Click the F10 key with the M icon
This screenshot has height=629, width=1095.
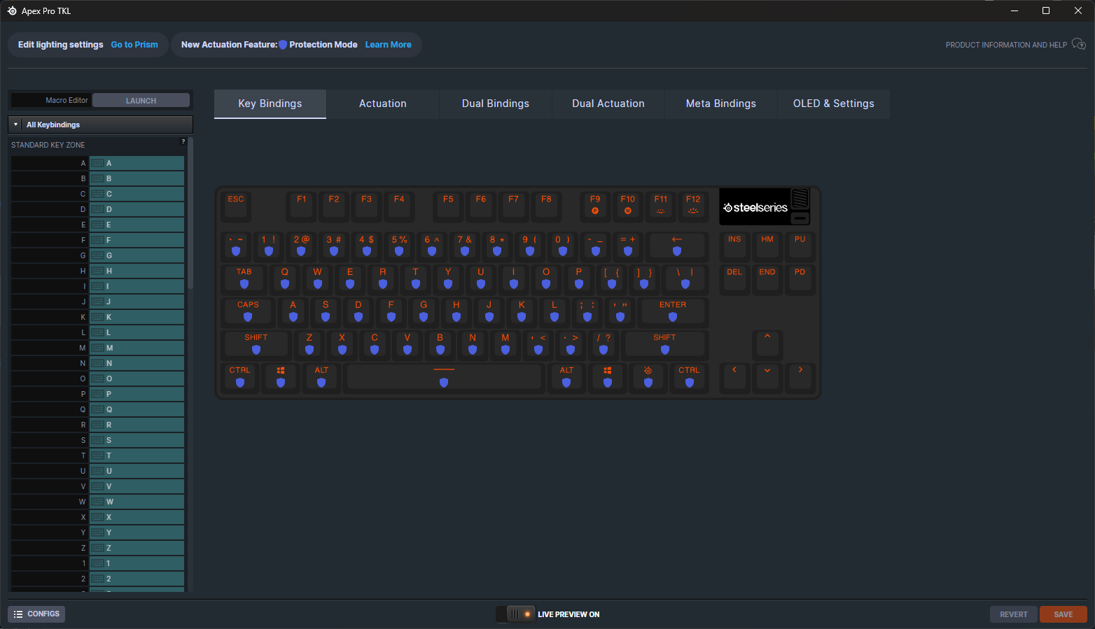click(x=628, y=206)
